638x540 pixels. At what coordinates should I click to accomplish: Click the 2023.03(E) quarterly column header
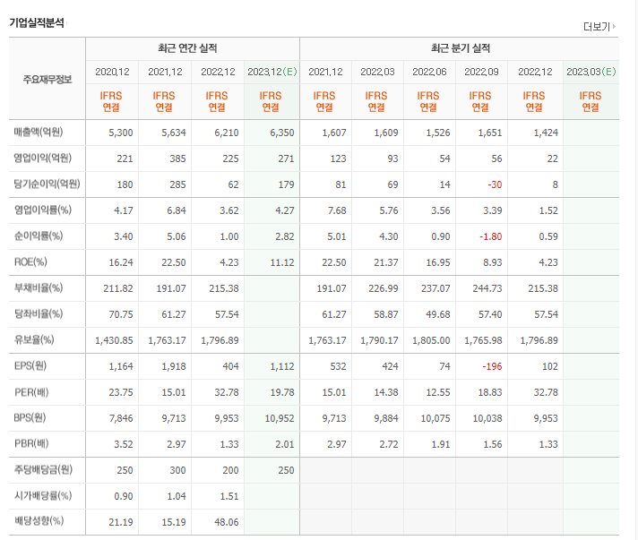tap(591, 72)
